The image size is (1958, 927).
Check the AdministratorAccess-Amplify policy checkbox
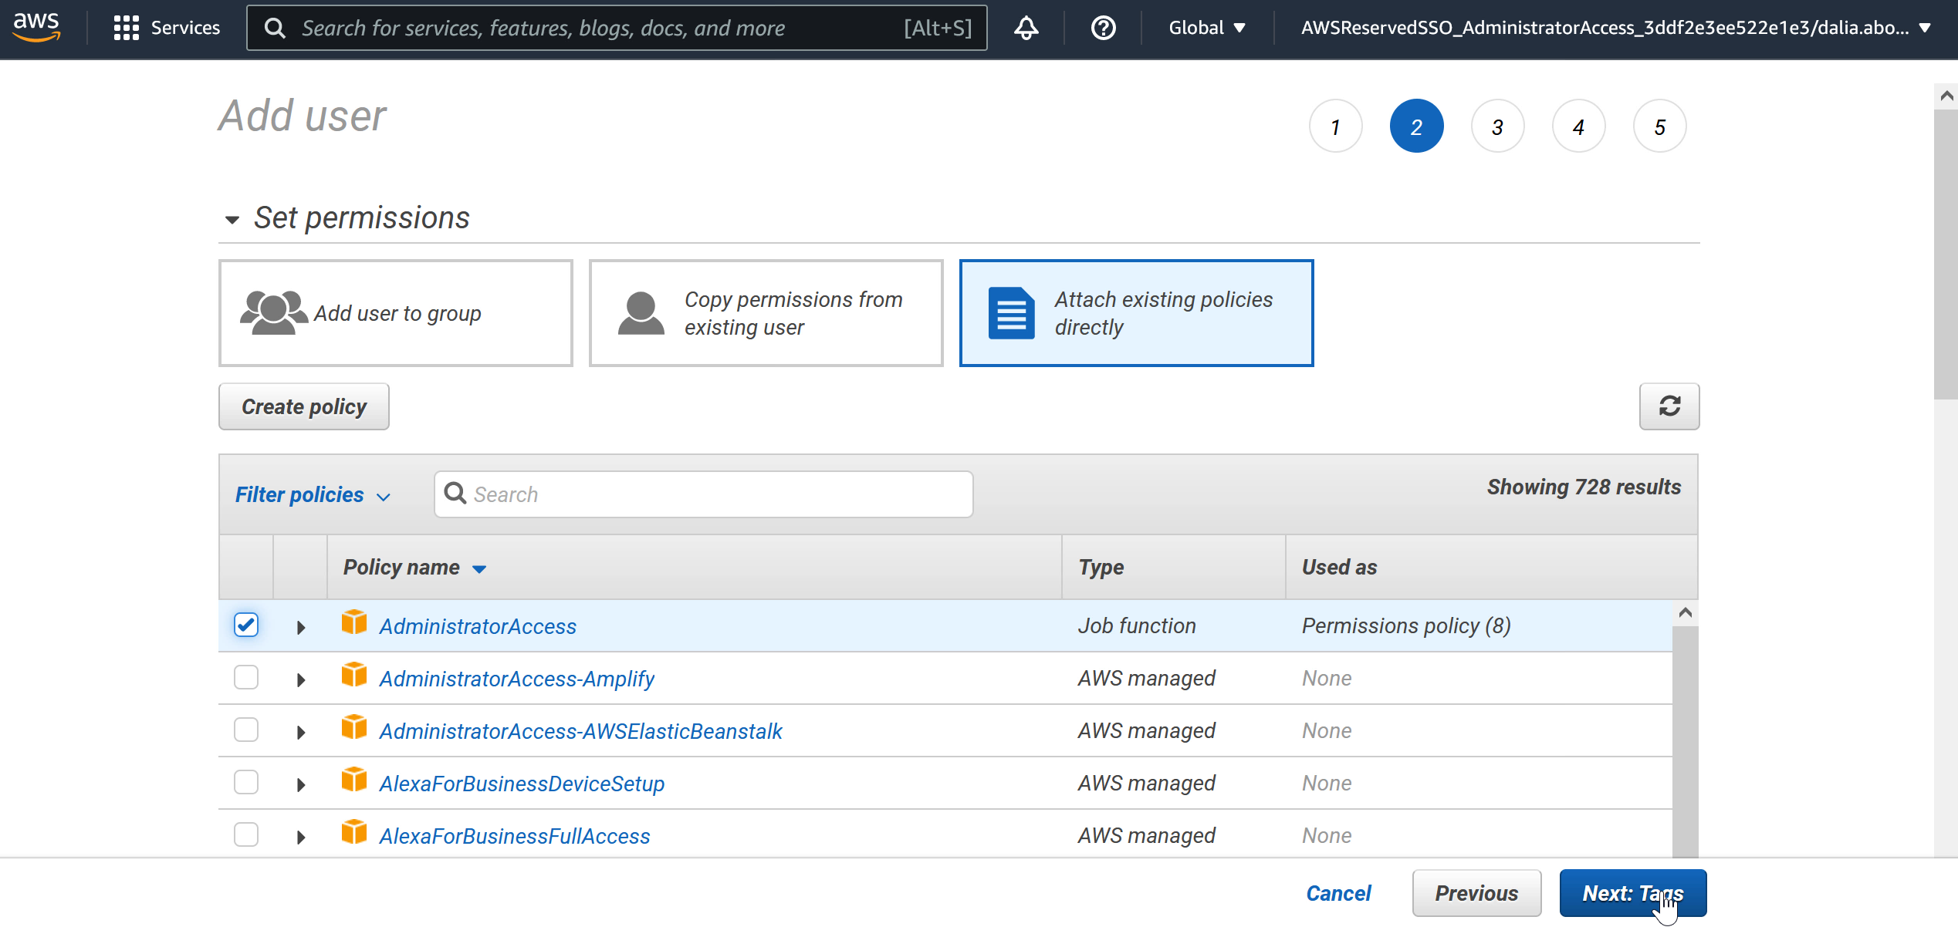pos(246,678)
